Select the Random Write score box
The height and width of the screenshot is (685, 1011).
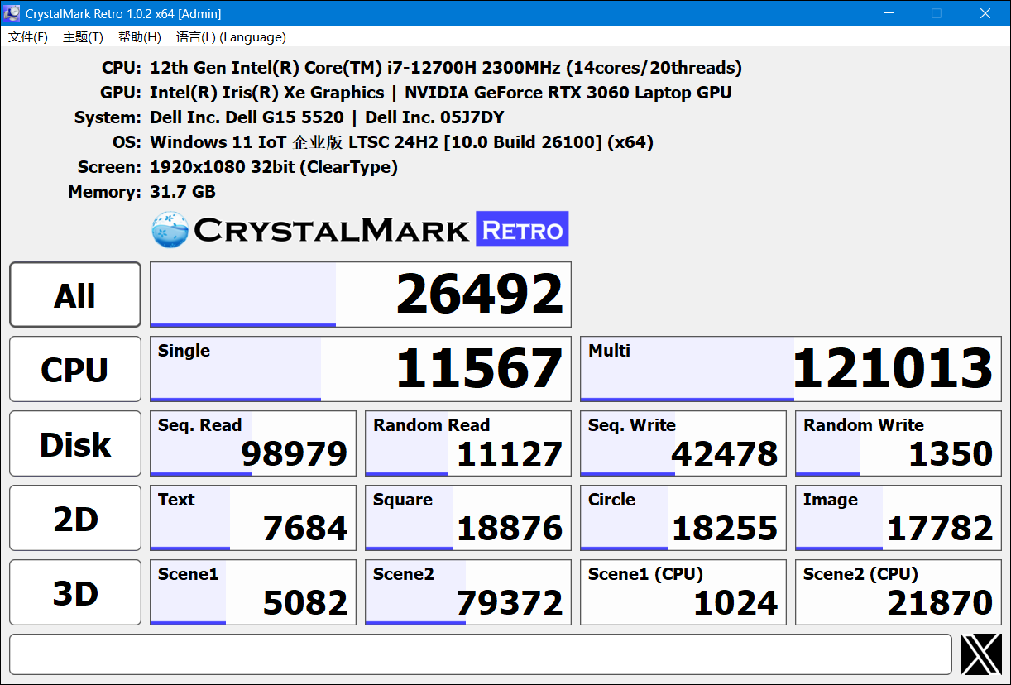(898, 443)
